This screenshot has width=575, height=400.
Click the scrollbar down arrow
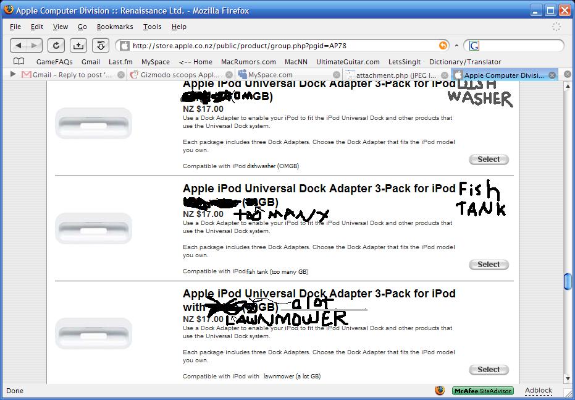tap(568, 379)
